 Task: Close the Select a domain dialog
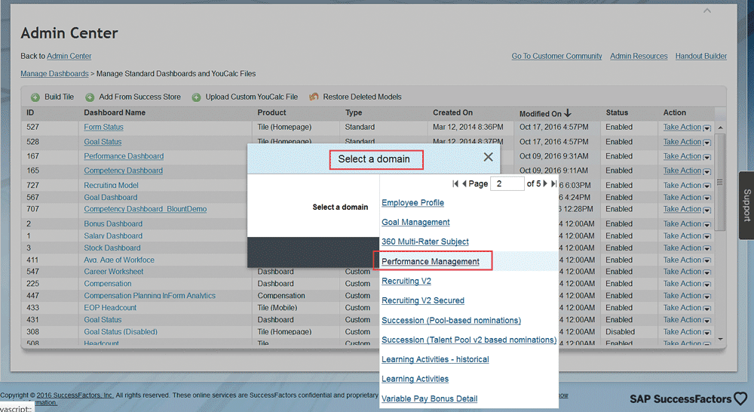(488, 157)
